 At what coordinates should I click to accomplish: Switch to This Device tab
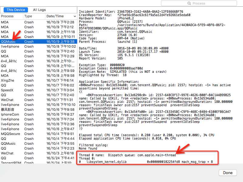point(16,10)
